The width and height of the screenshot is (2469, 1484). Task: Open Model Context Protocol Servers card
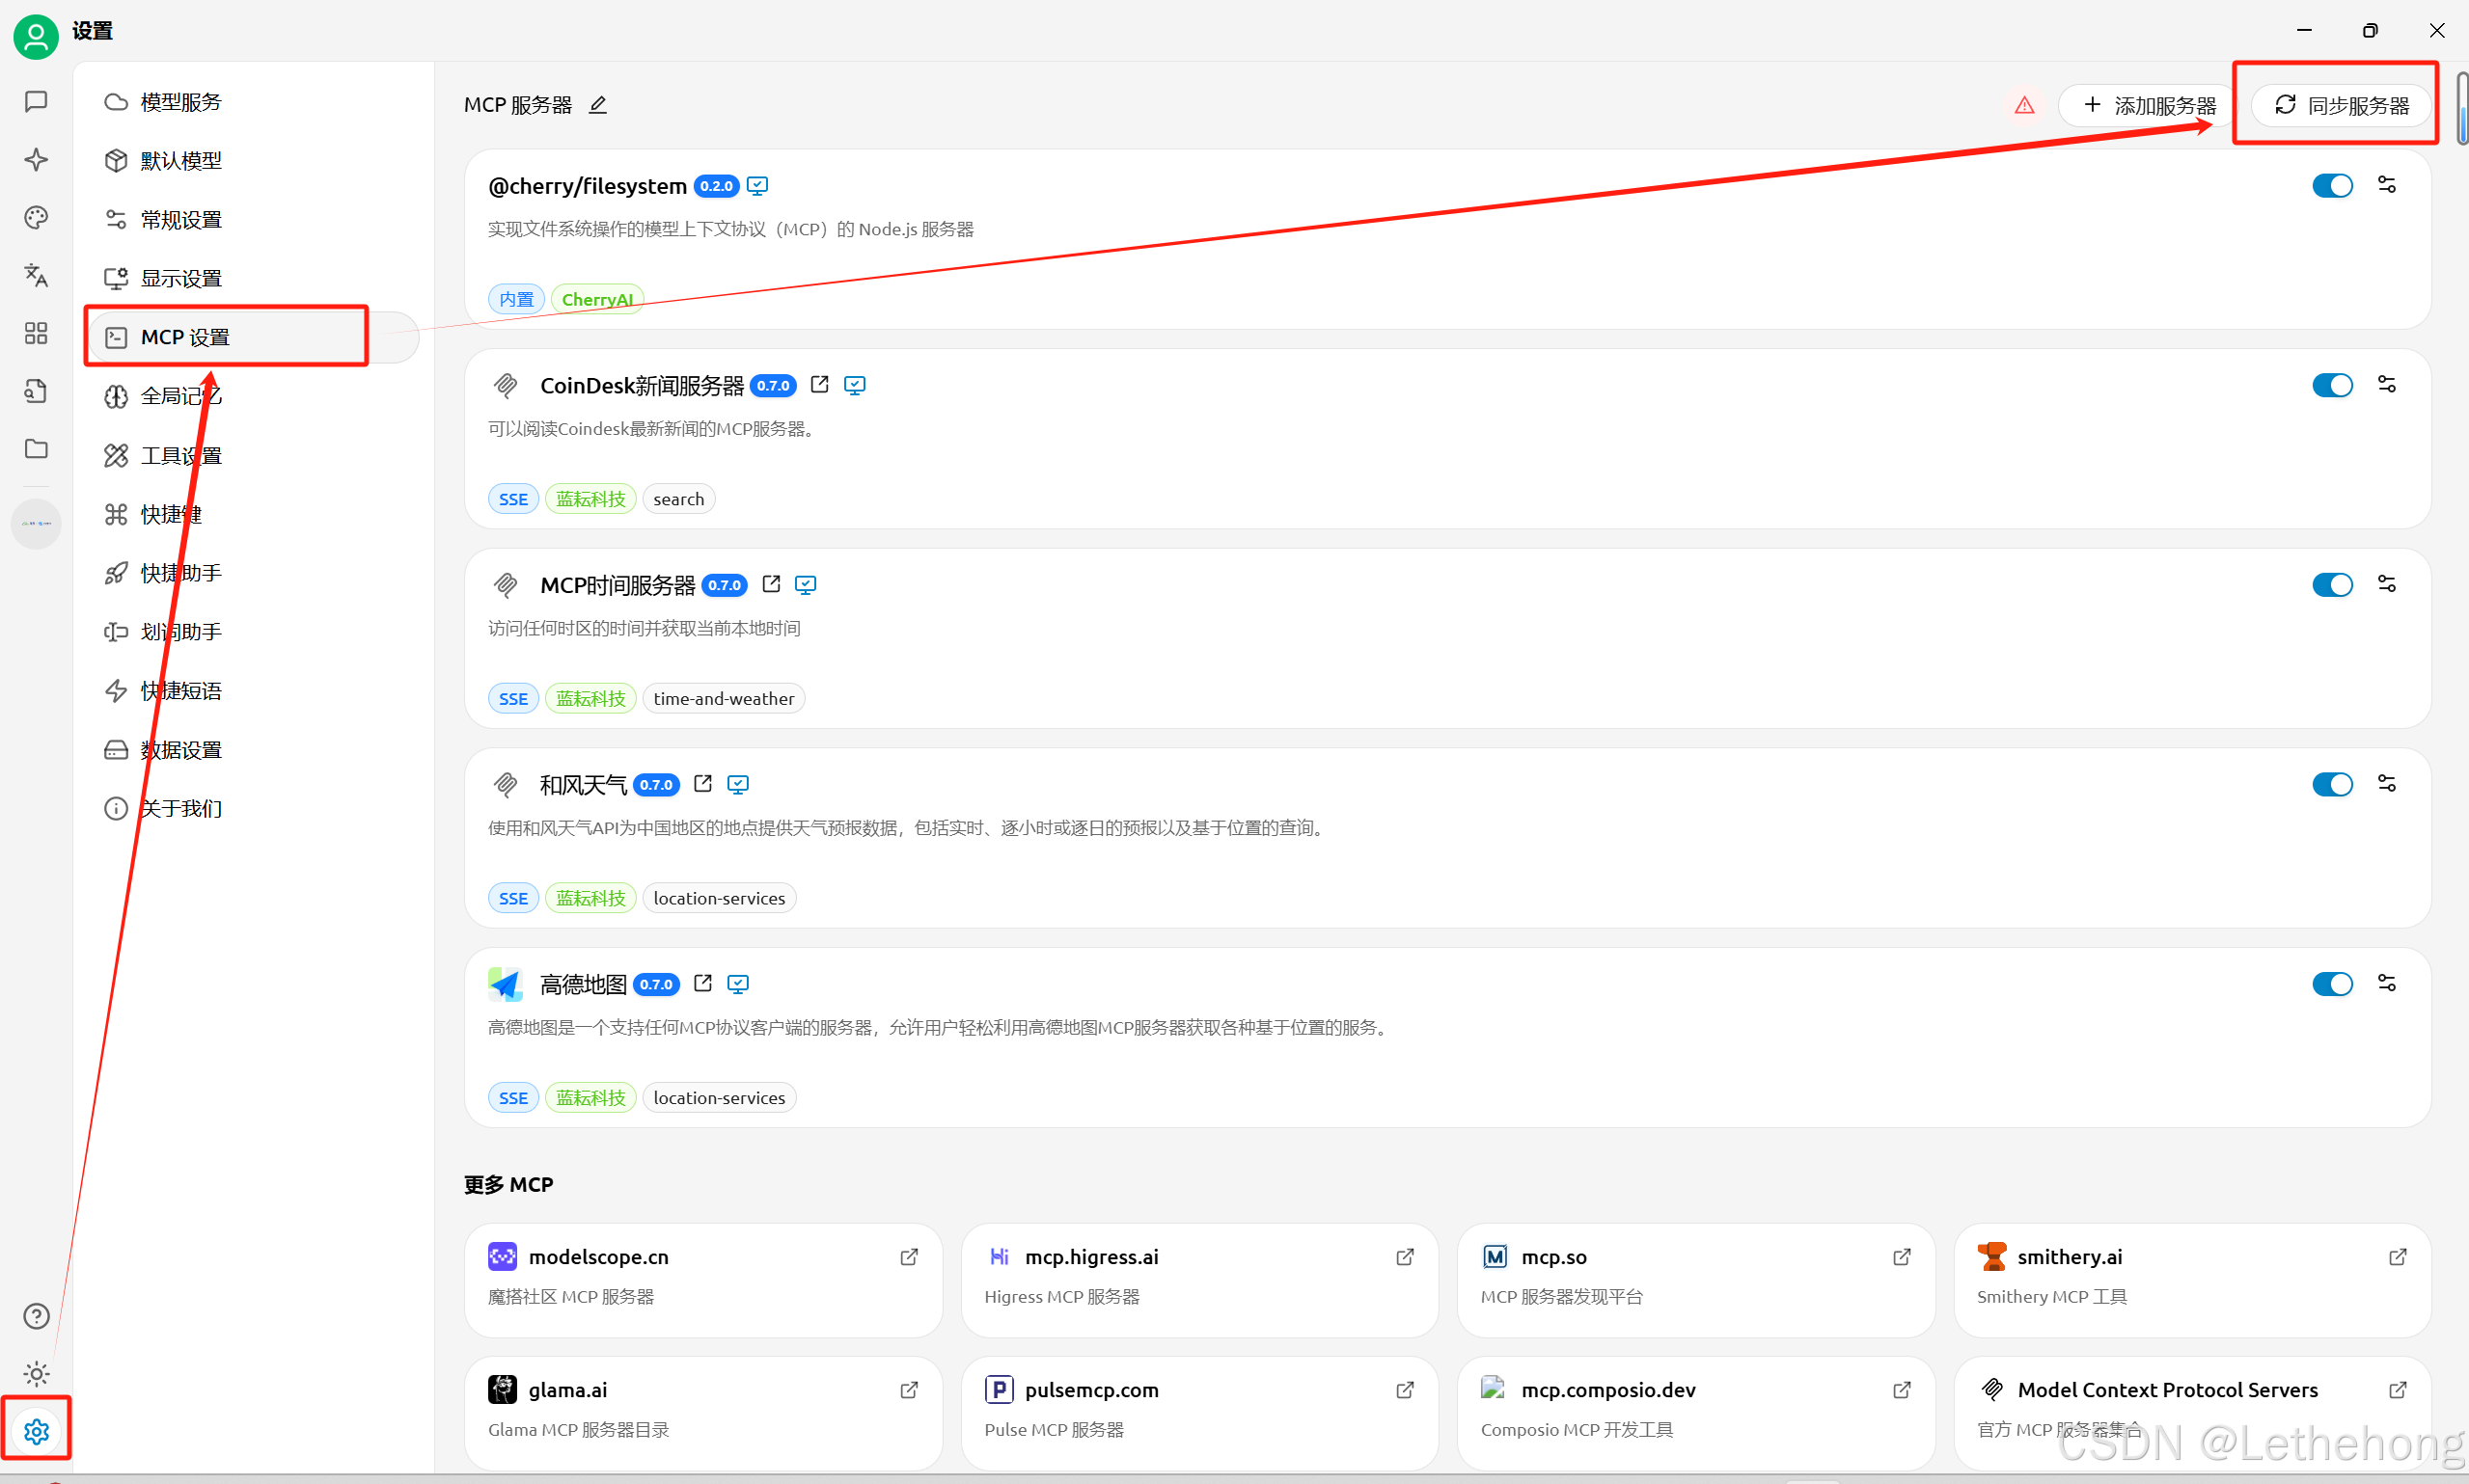[x=2192, y=1412]
